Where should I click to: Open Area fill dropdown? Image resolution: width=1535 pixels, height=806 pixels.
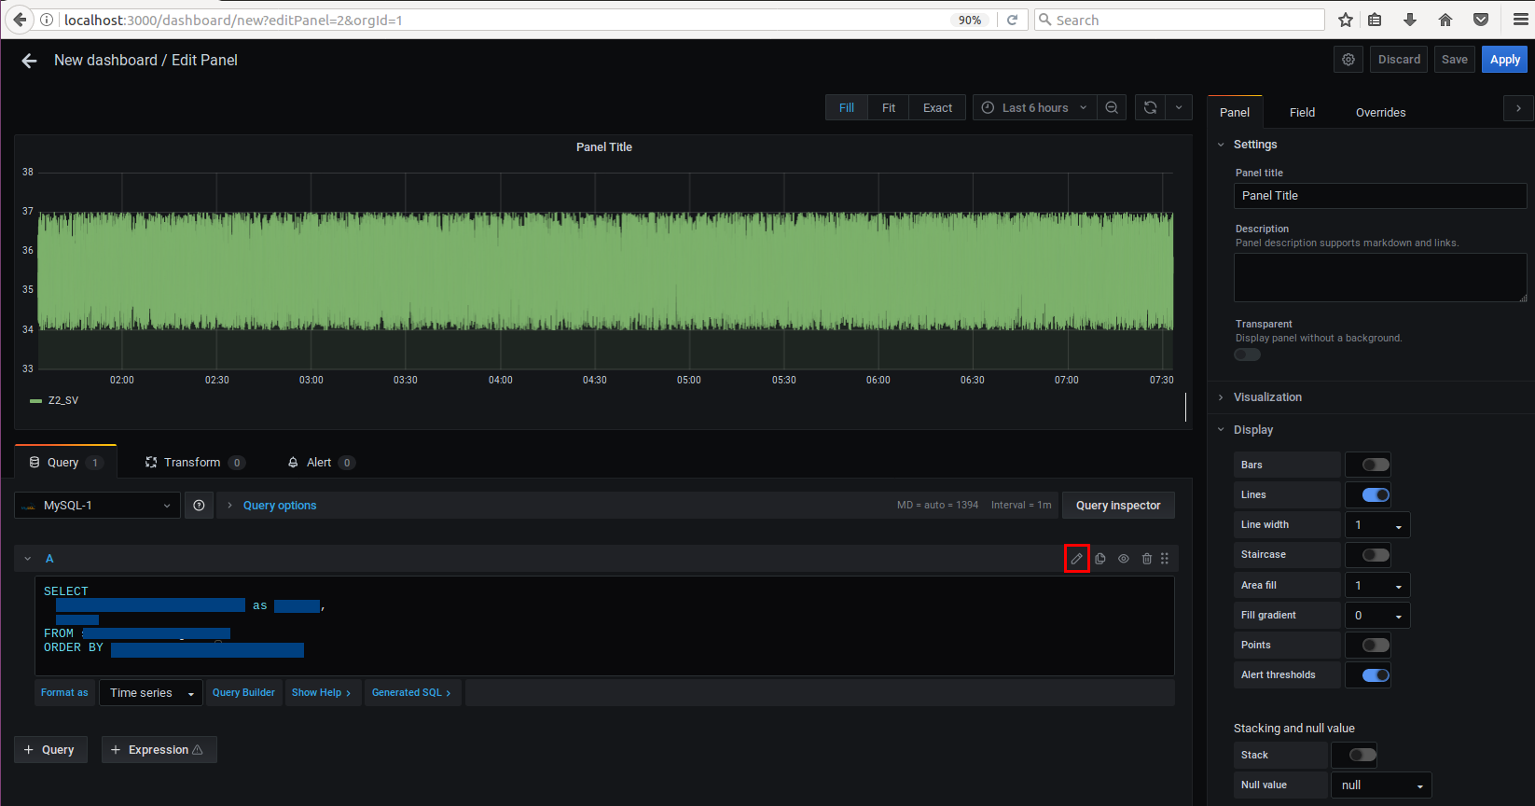(1377, 586)
